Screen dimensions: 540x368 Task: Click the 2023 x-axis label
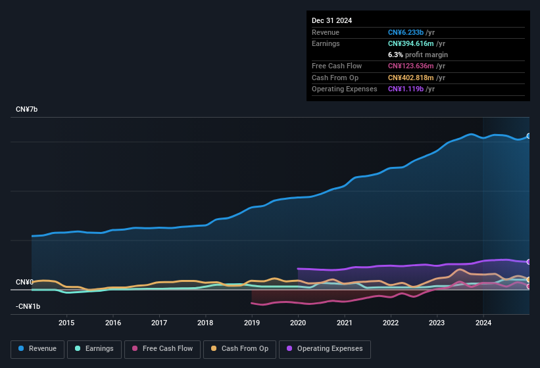[437, 323]
